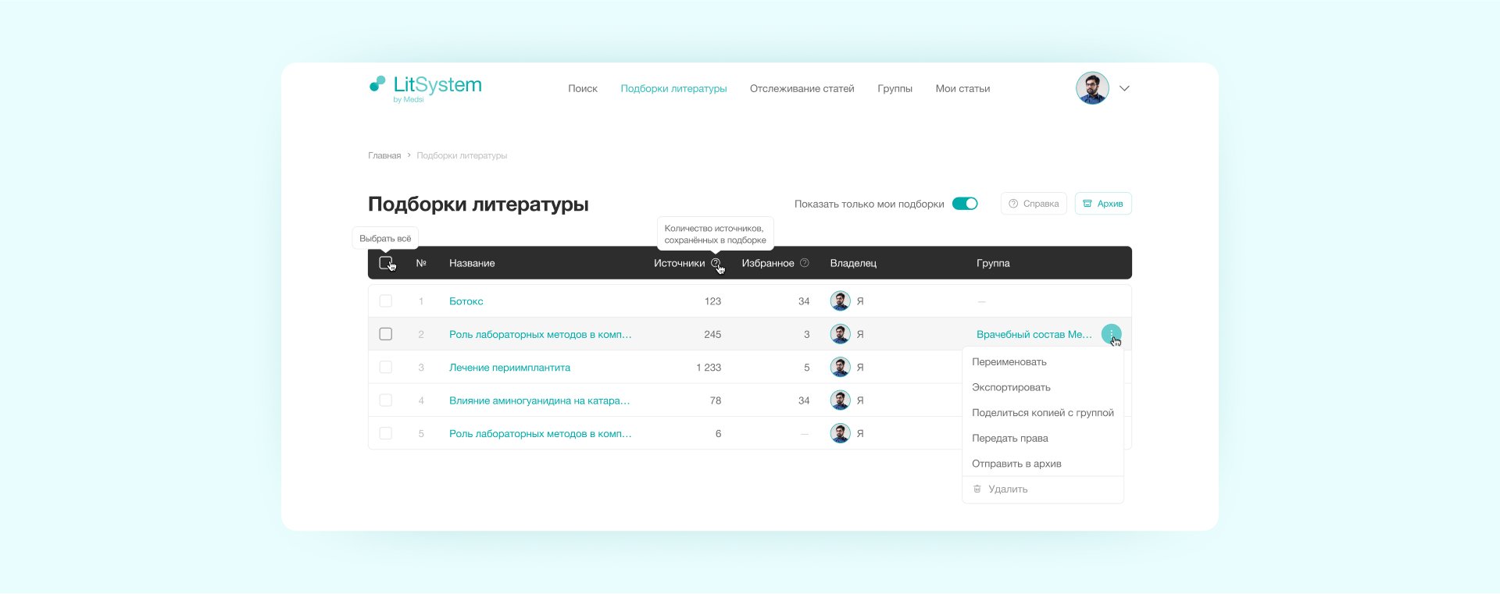Expand the profile dropdown chevron
This screenshot has width=1500, height=594.
point(1124,88)
